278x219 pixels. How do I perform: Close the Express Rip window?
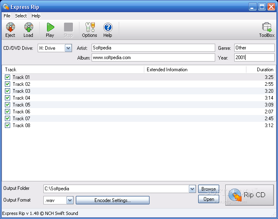pos(271,7)
